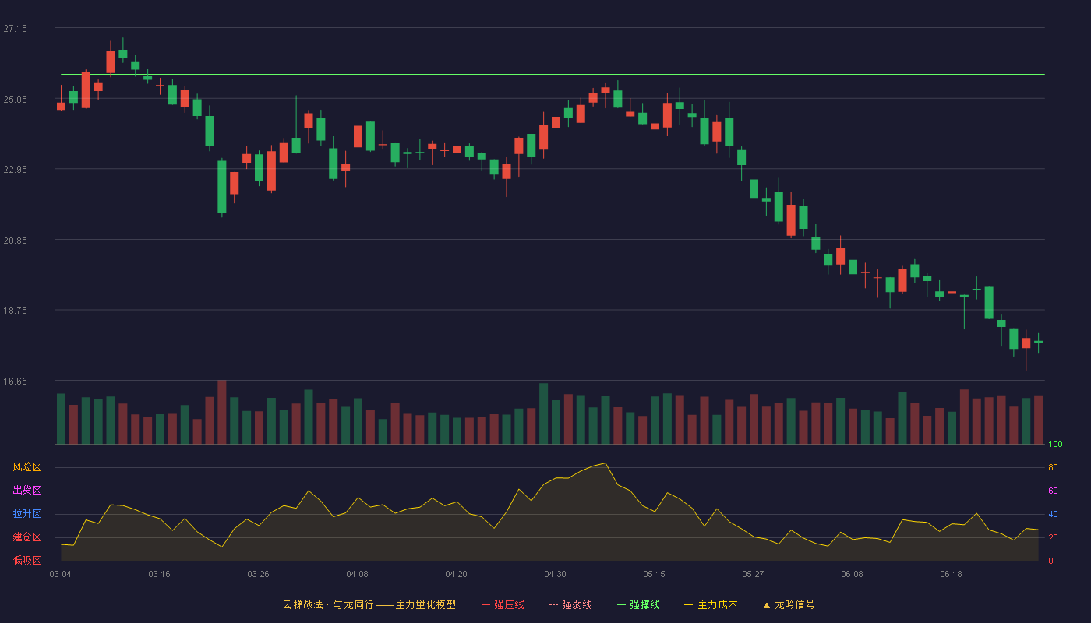Image resolution: width=1091 pixels, height=623 pixels.
Task: Click the 27.15 price axis label
Action: 15,29
